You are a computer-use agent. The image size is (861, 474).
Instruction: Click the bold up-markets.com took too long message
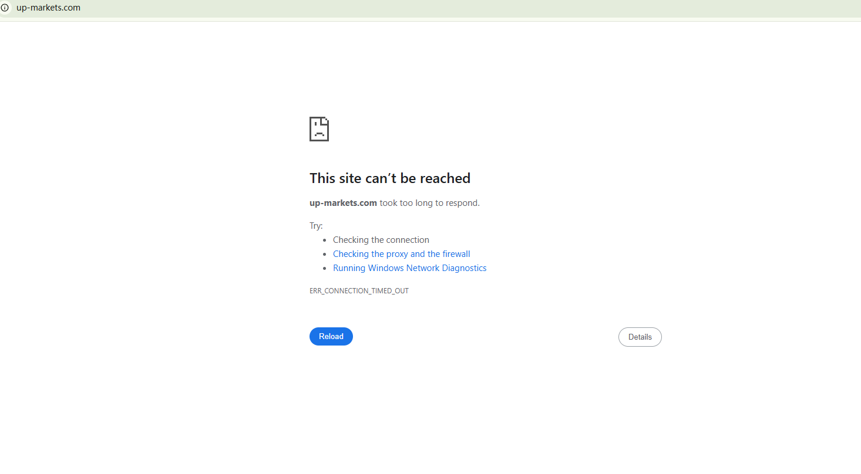(395, 203)
